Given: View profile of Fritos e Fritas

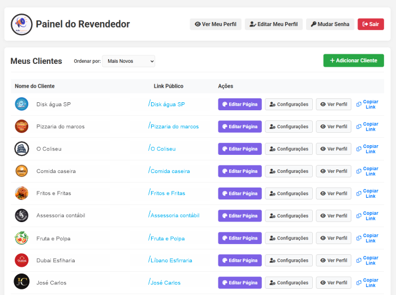Looking at the screenshot, I should [x=334, y=193].
